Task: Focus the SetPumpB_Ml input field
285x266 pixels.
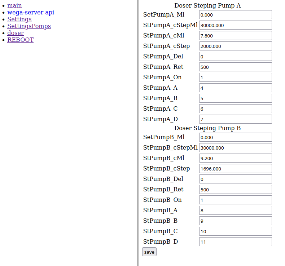Action: coord(235,137)
